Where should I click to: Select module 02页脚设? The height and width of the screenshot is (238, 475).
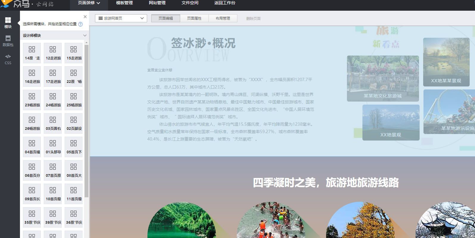pyautogui.click(x=74, y=123)
